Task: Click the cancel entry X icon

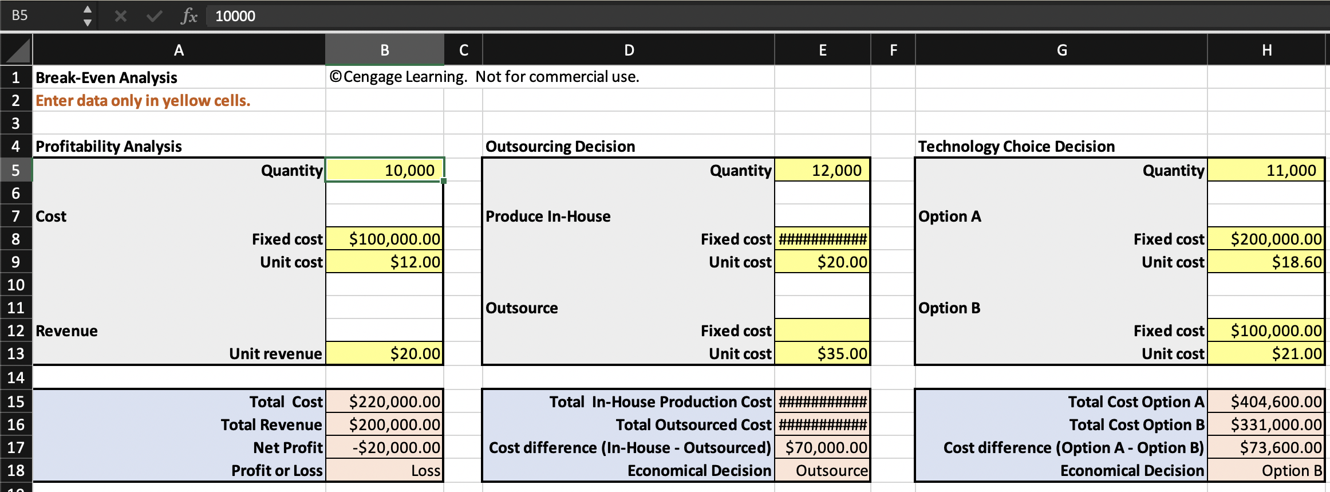Action: (120, 16)
